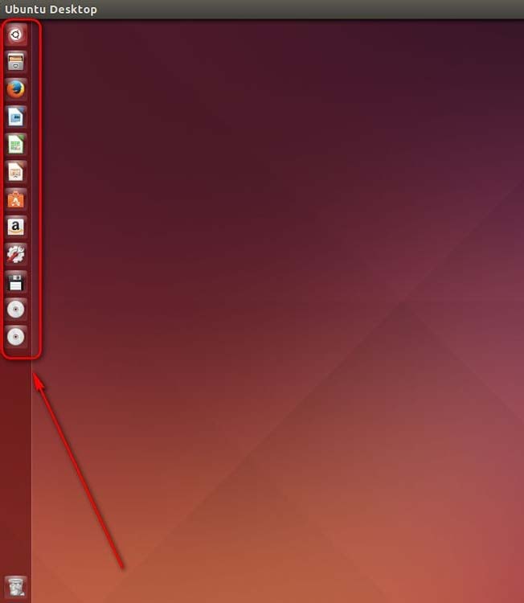Open the Trash at launcher bottom
This screenshot has width=524, height=603.
(16, 587)
